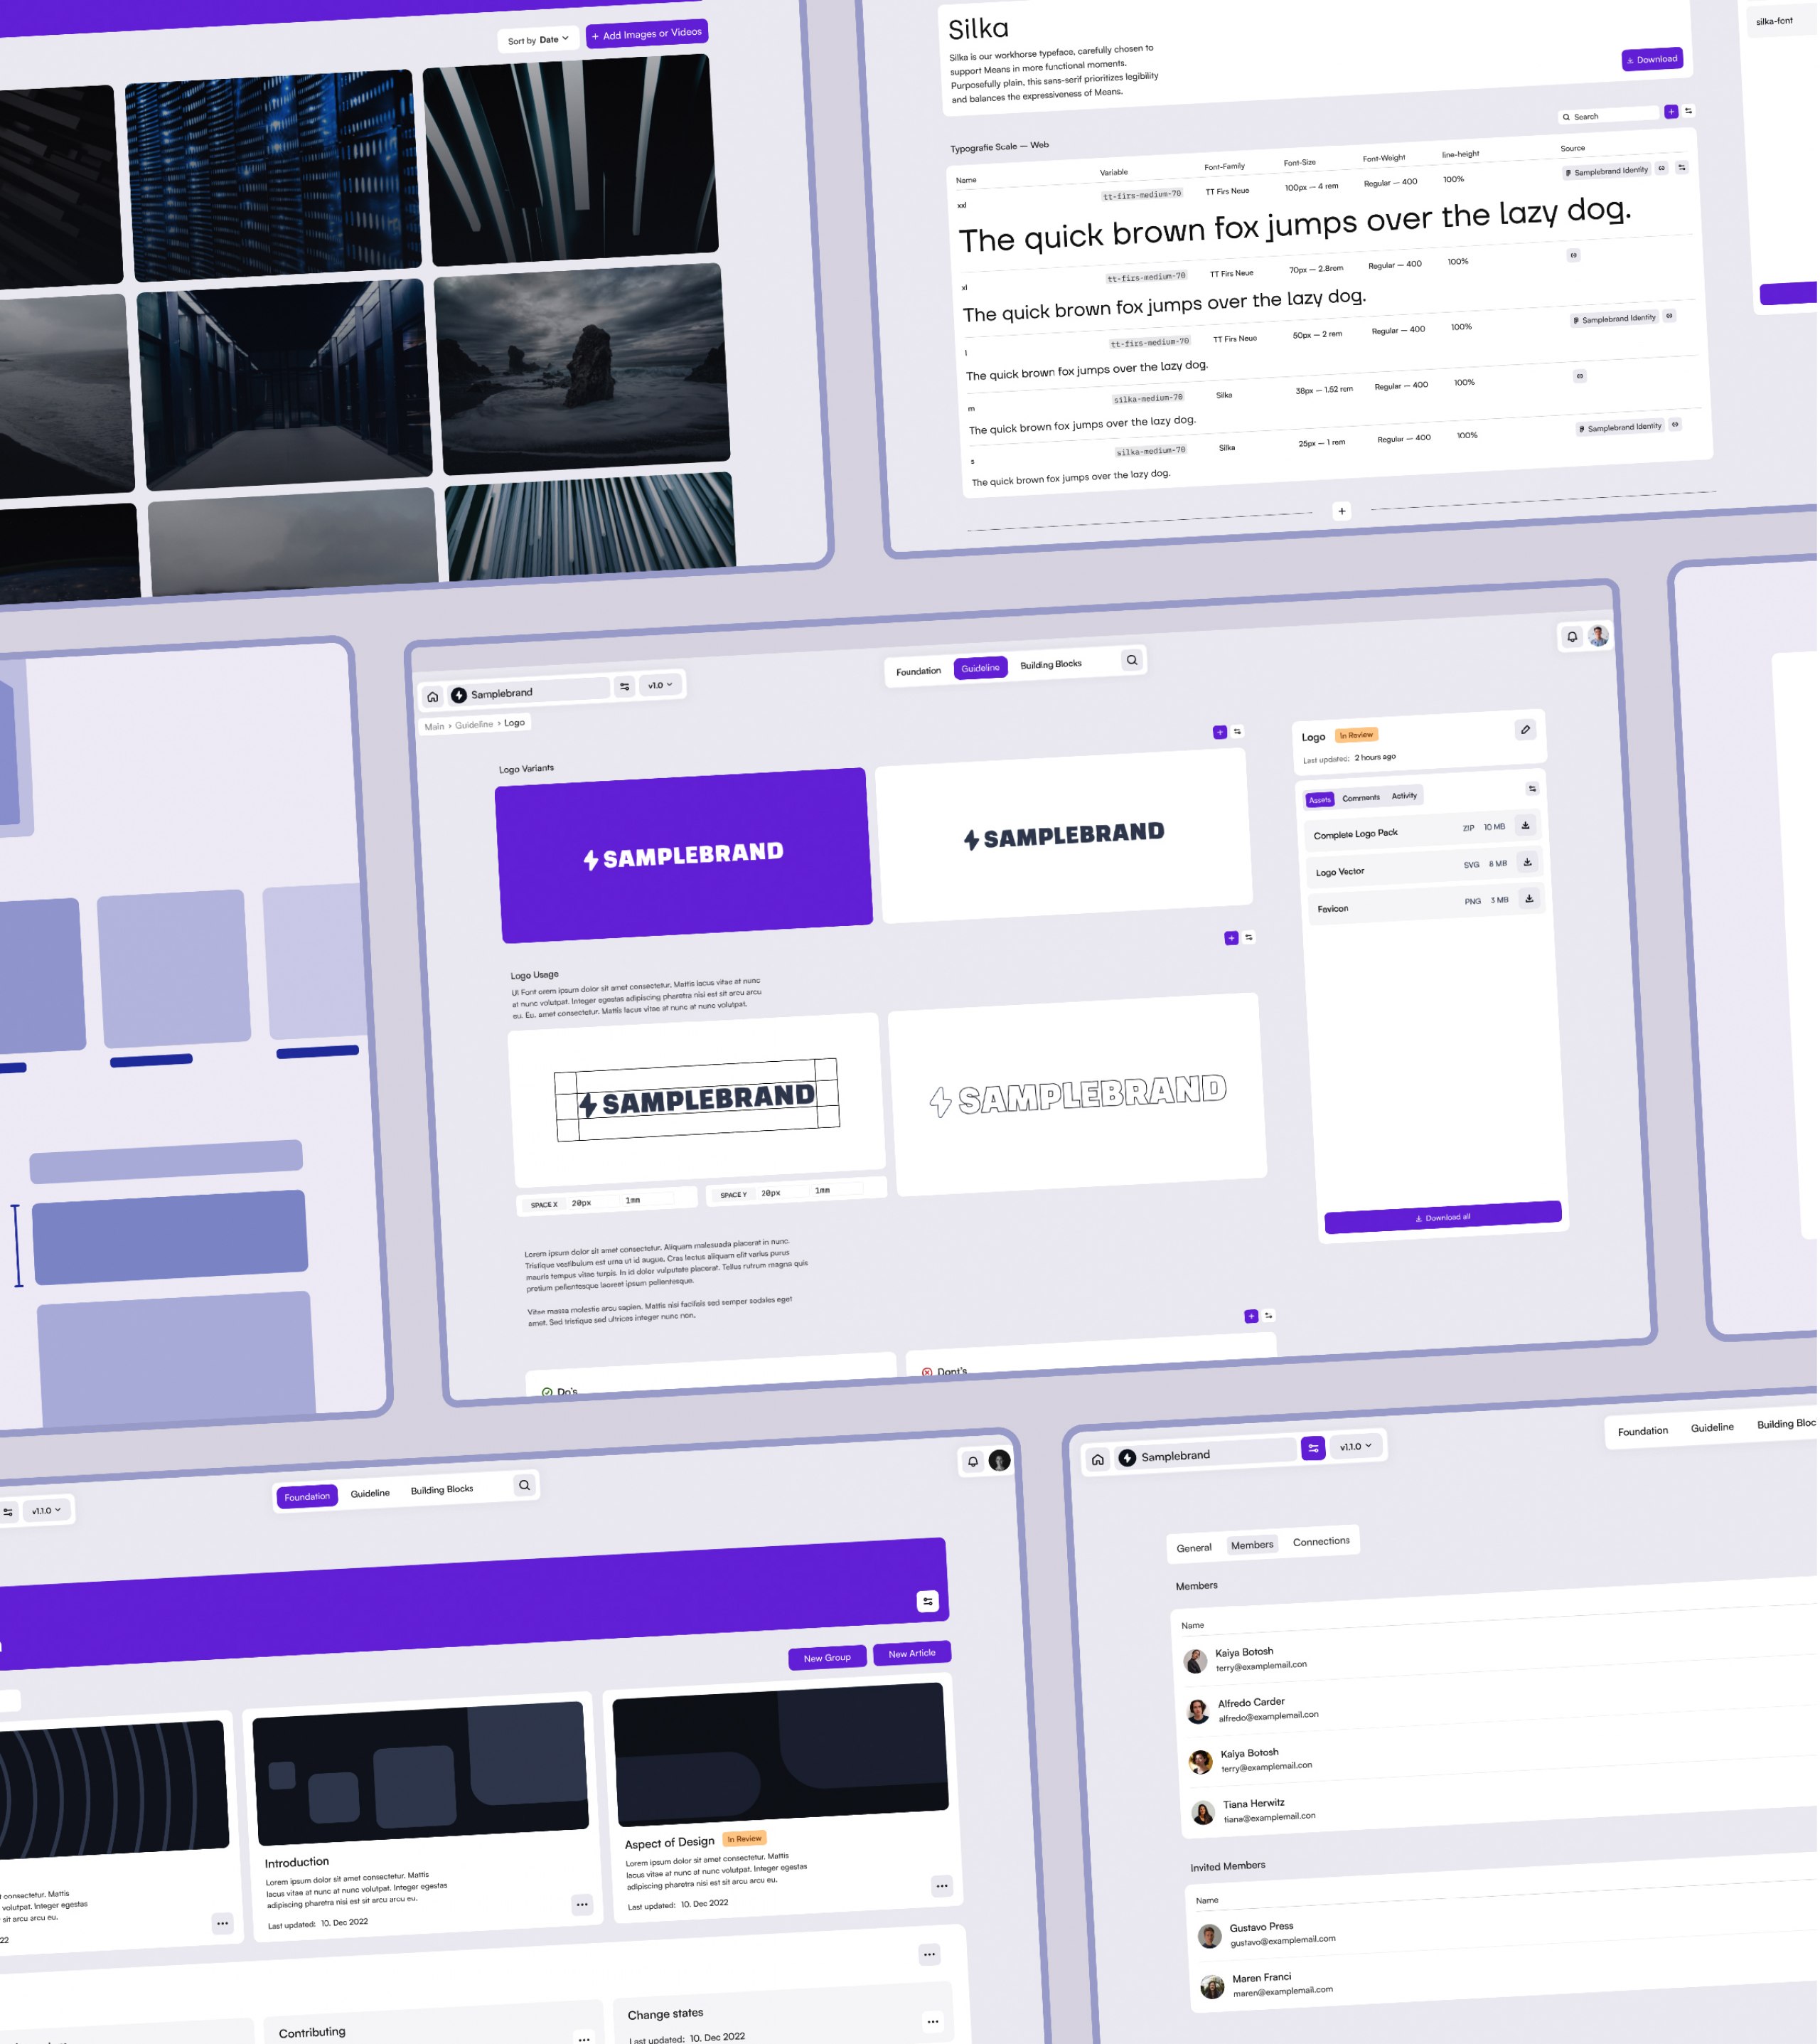Click purple plus above the Don'ts card
Image resolution: width=1820 pixels, height=2044 pixels.
tap(1251, 1316)
